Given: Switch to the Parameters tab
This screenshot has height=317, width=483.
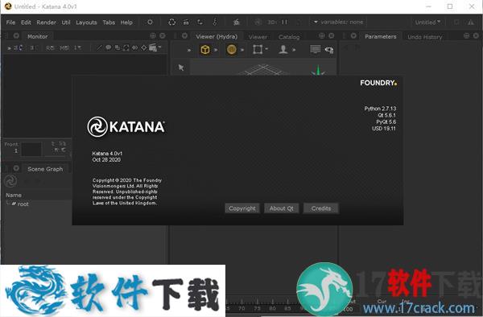Looking at the screenshot, I should coord(381,36).
